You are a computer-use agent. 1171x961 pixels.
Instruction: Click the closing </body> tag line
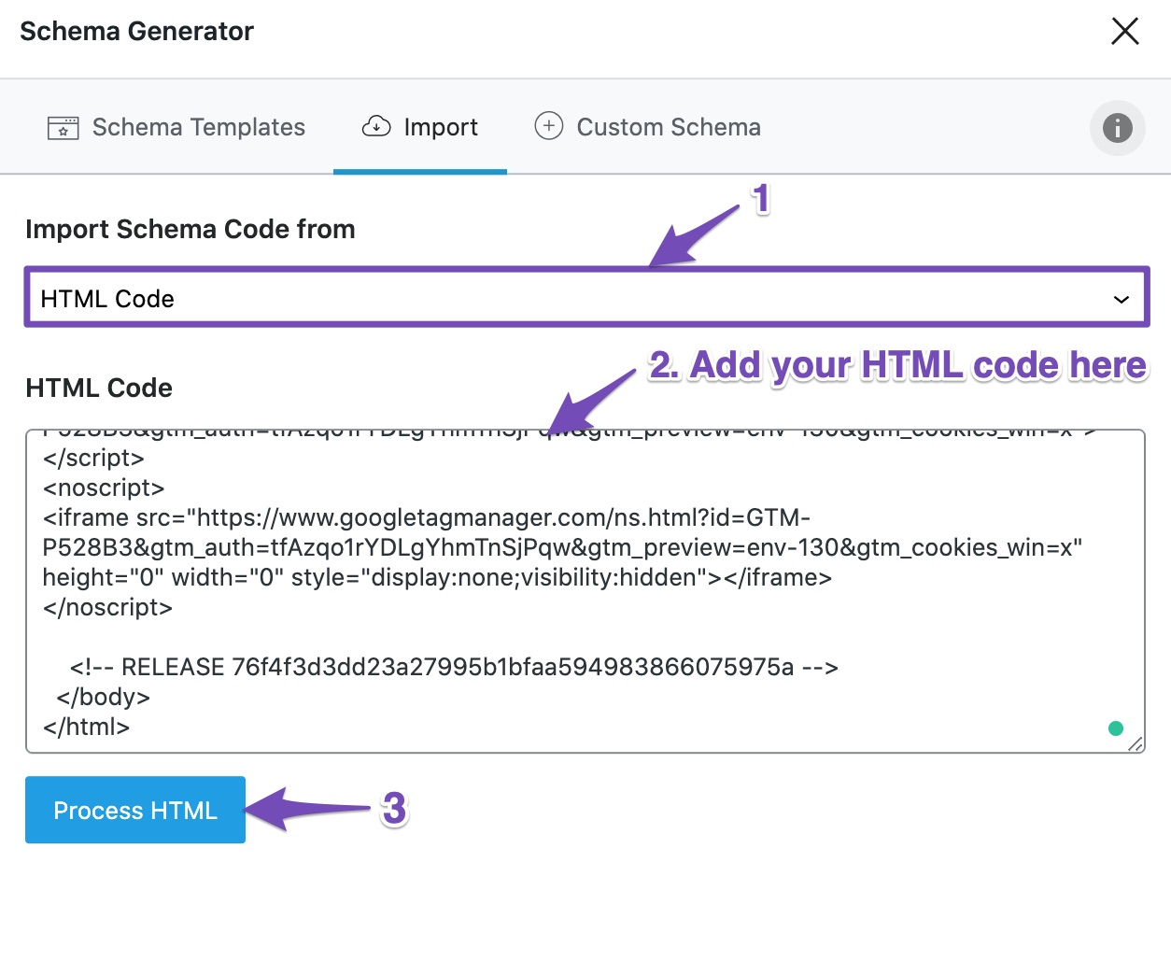click(103, 697)
